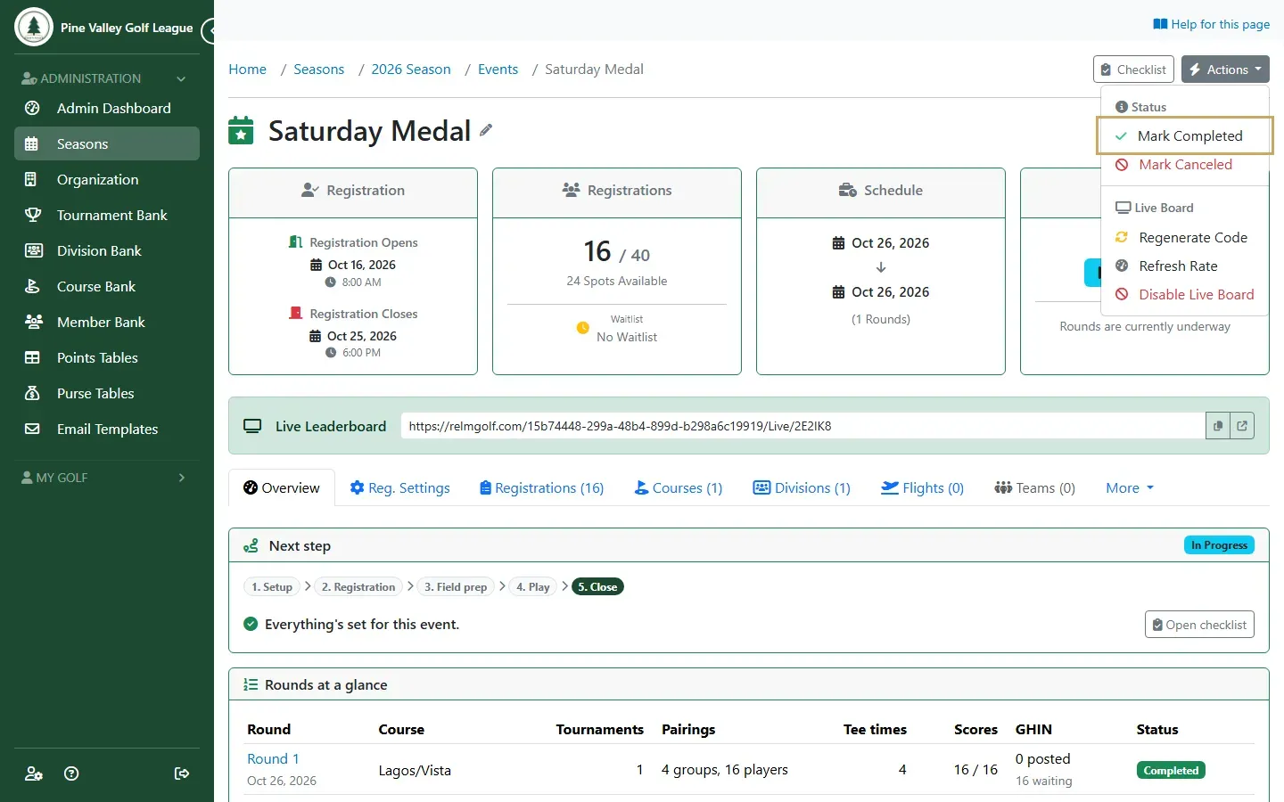Image resolution: width=1284 pixels, height=802 pixels.
Task: Copy the live leaderboard URL
Action: pos(1218,426)
